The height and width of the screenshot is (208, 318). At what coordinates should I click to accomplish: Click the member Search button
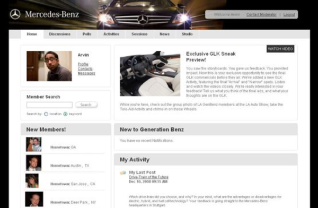86,105
